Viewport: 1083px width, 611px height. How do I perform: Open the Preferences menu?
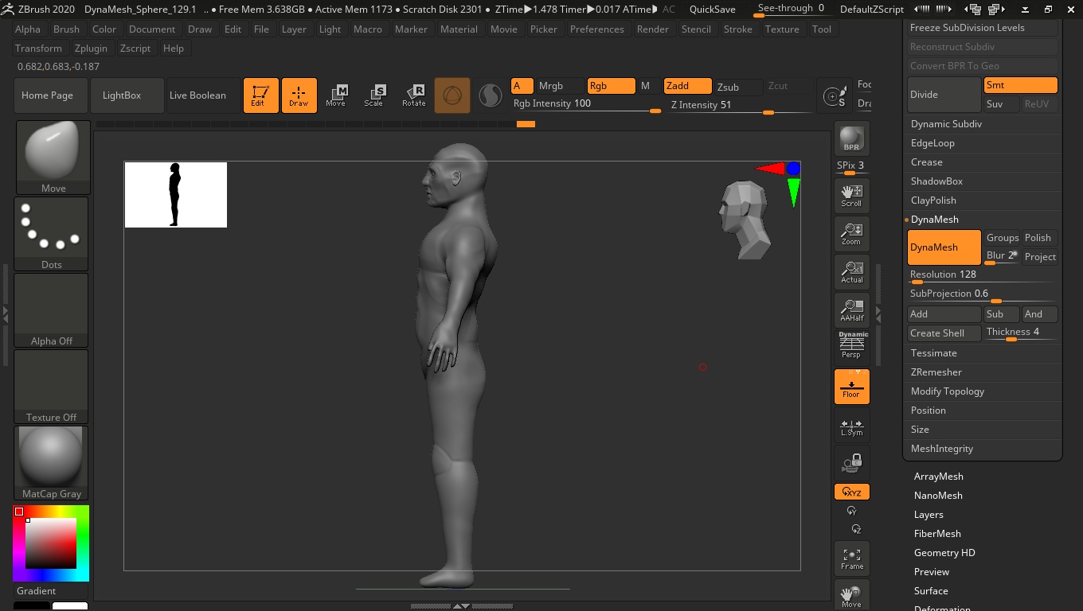(x=596, y=29)
